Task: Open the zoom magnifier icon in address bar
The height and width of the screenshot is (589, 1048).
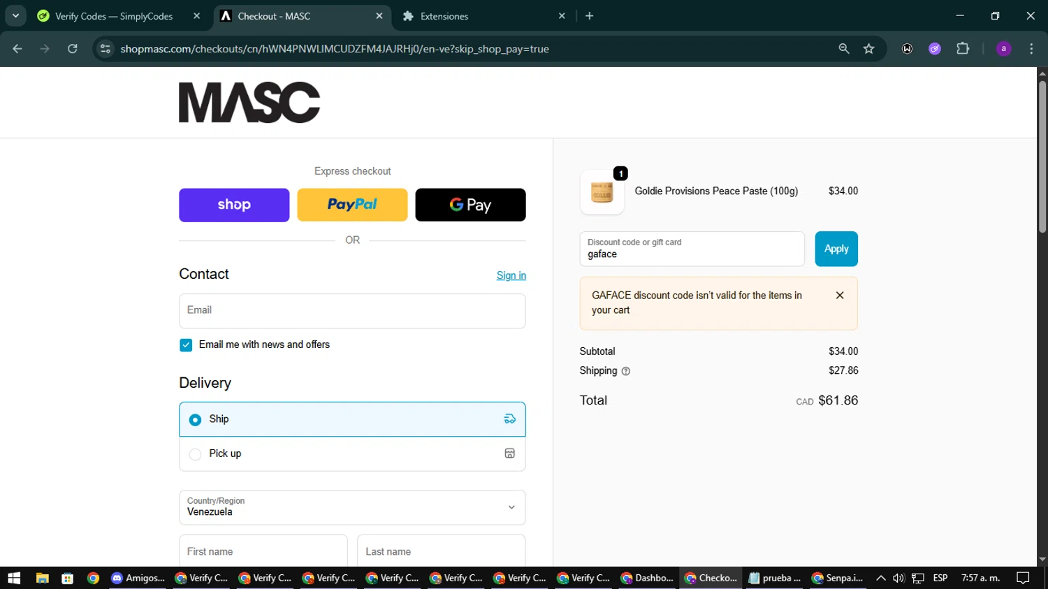Action: tap(844, 49)
